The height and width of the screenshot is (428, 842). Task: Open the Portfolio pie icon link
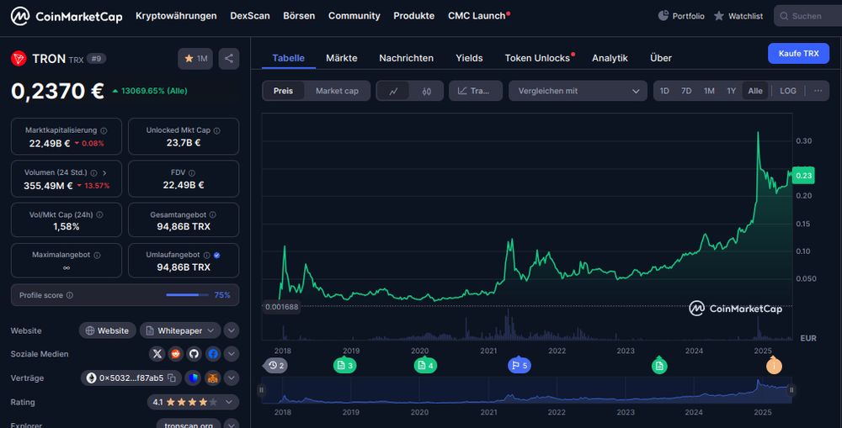pos(663,15)
